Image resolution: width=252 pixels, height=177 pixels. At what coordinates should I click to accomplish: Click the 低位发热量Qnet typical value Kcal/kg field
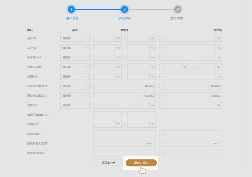(119, 86)
